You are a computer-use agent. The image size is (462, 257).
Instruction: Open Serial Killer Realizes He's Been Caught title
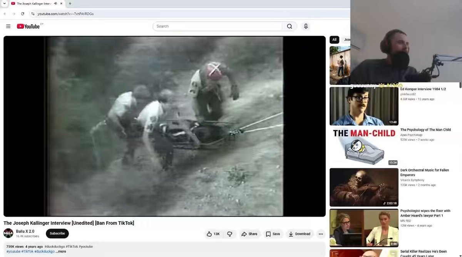coord(423,254)
